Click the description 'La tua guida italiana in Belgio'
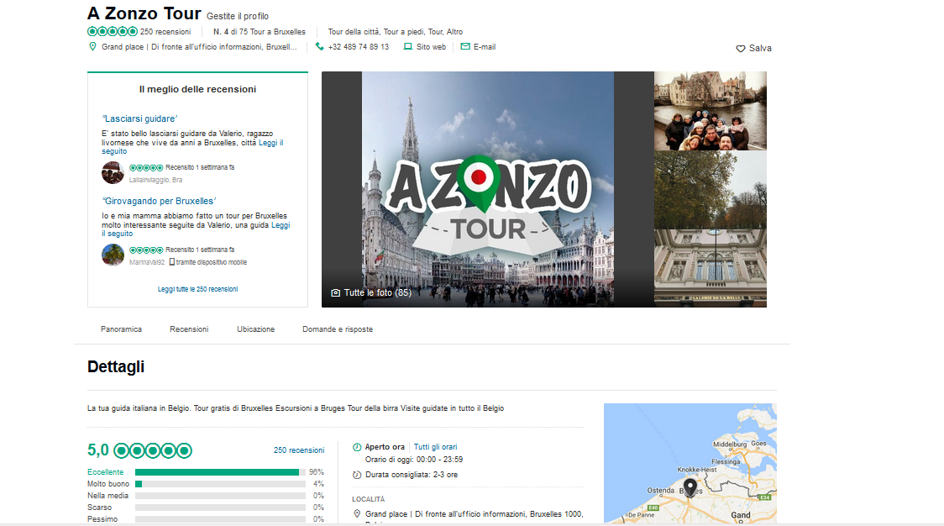Image resolution: width=944 pixels, height=526 pixels. (x=296, y=408)
